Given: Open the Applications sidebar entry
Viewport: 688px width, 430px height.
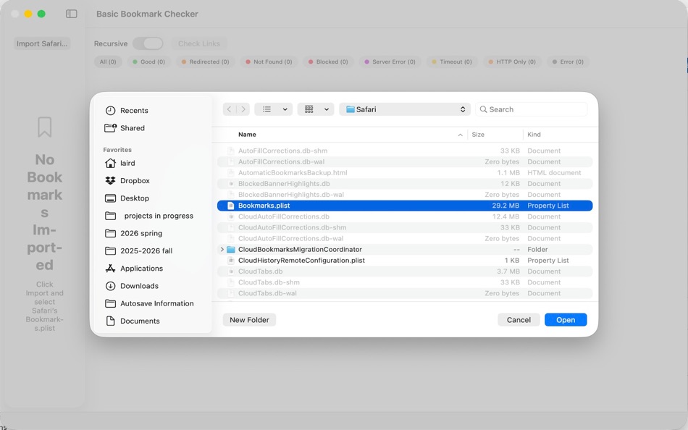Looking at the screenshot, I should pos(143,268).
